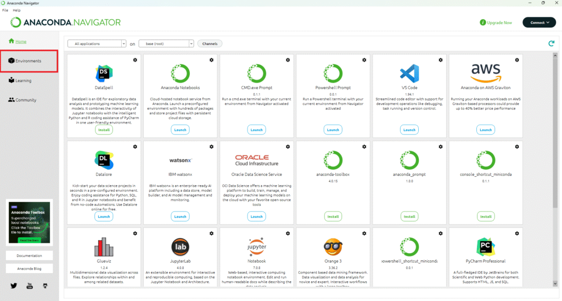This screenshot has width=562, height=301.
Task: Click the Upgrade Now link
Action: pos(496,23)
